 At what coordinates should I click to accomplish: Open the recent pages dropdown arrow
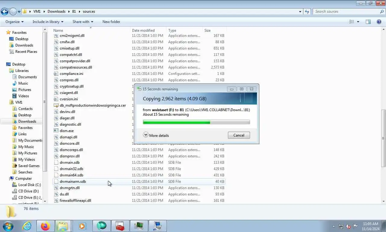coord(19,12)
